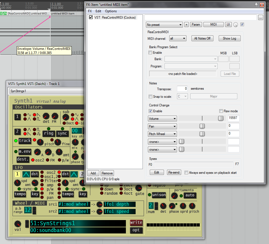Open the Pitch Wheel control change dropdown

[162, 134]
